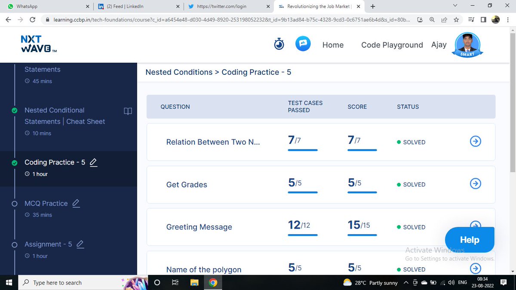The width and height of the screenshot is (516, 290).
Task: Open File Explorer from taskbar
Action: 194,283
